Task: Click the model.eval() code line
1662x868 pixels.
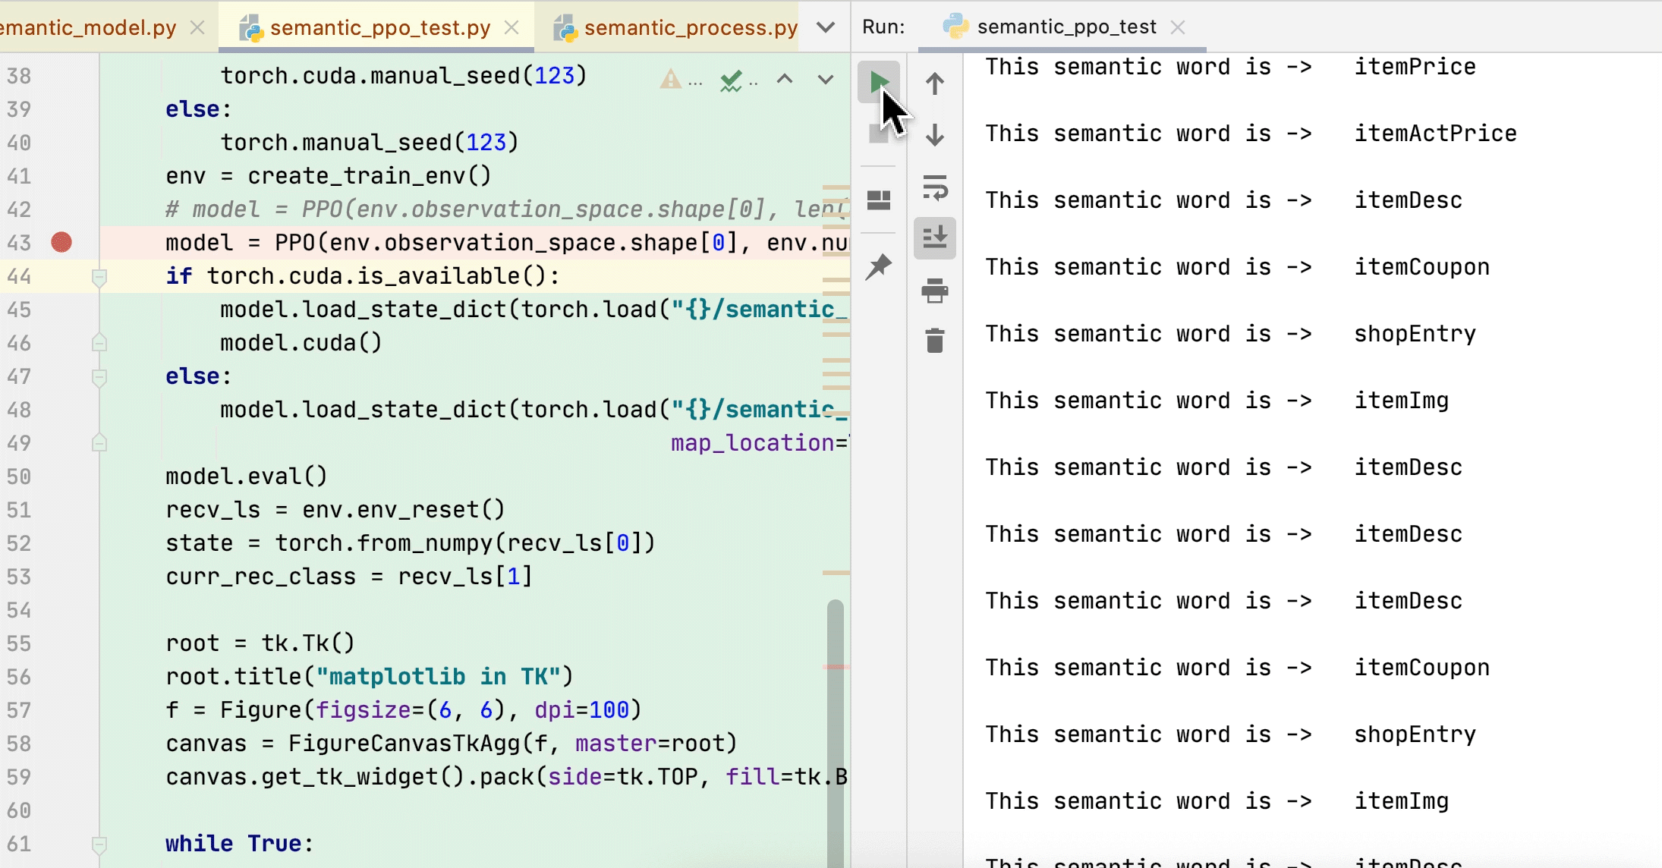Action: pyautogui.click(x=247, y=476)
